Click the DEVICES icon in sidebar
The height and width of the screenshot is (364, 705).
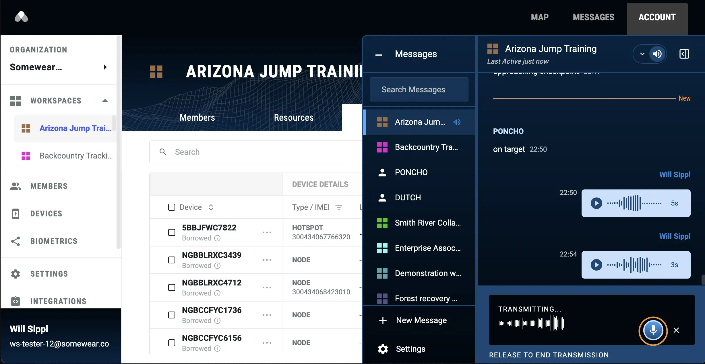(16, 214)
